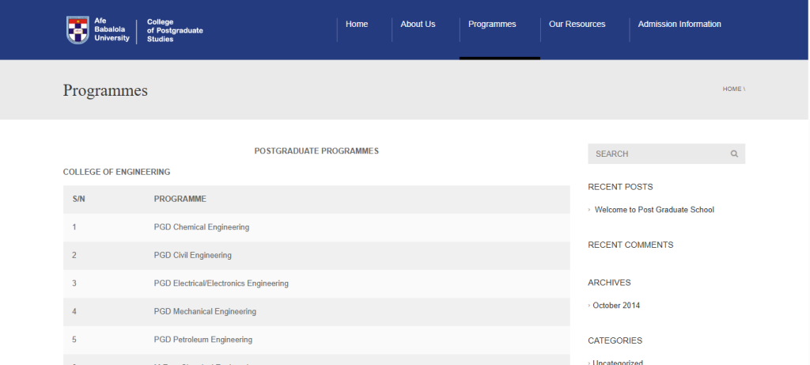Open the Welcome to Post Graduate School post
Screen dimensions: 810x365
[654, 210]
